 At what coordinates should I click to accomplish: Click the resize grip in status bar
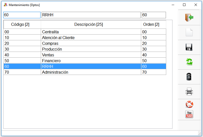(199, 134)
